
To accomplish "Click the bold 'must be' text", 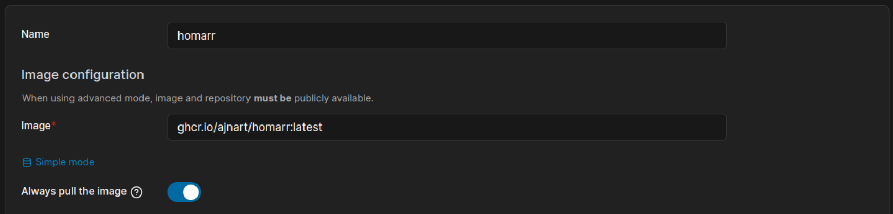I will 272,98.
